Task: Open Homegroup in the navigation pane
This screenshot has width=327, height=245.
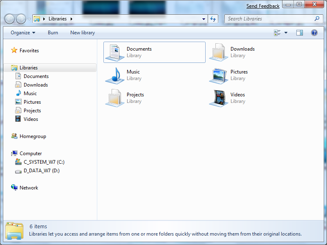Action: tap(33, 136)
